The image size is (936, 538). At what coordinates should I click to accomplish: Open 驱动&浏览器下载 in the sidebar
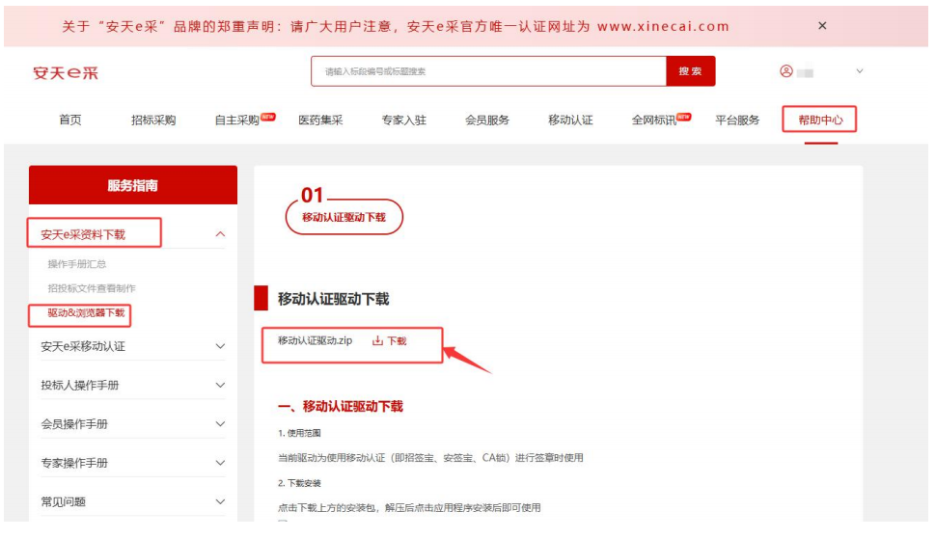86,312
